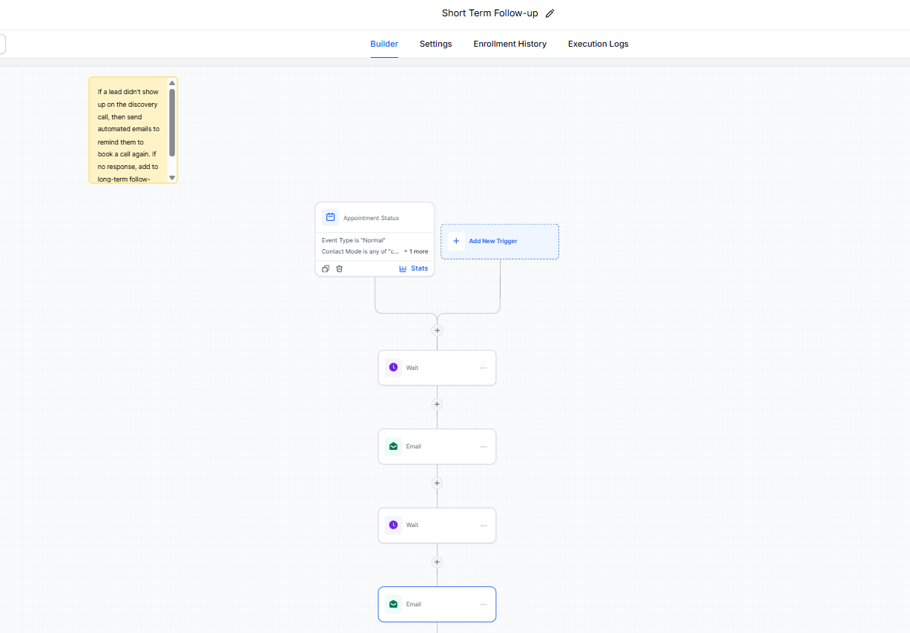Image resolution: width=910 pixels, height=633 pixels.
Task: Select the yellow sticky note text
Action: (128, 136)
